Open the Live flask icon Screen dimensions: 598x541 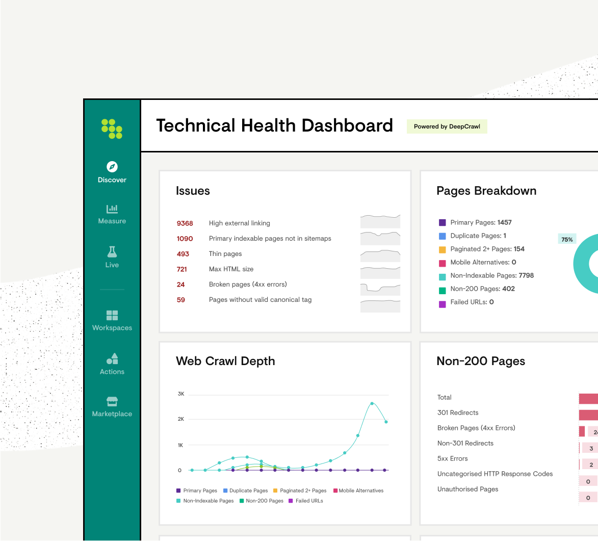tap(112, 252)
